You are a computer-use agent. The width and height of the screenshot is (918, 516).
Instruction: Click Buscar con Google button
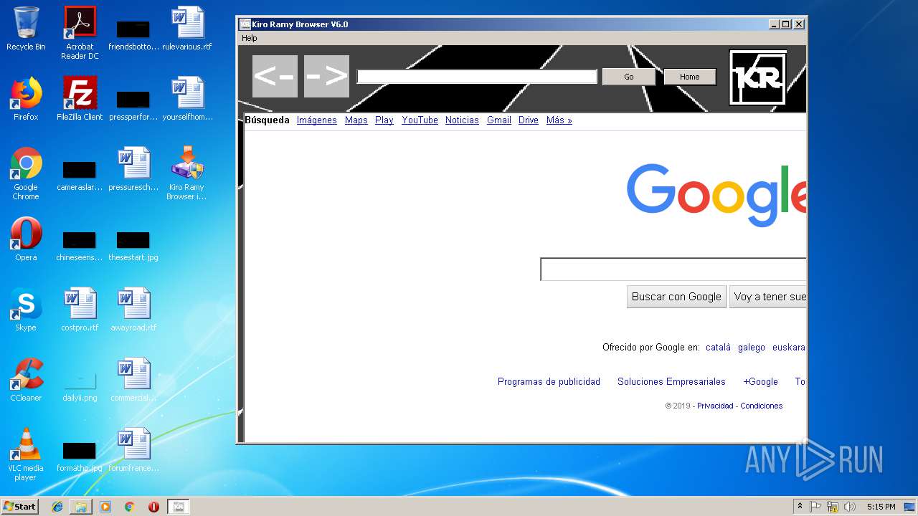tap(676, 297)
